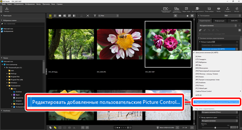Click the Import icon in the toolbar
This screenshot has height=130, width=242.
tap(7, 9)
